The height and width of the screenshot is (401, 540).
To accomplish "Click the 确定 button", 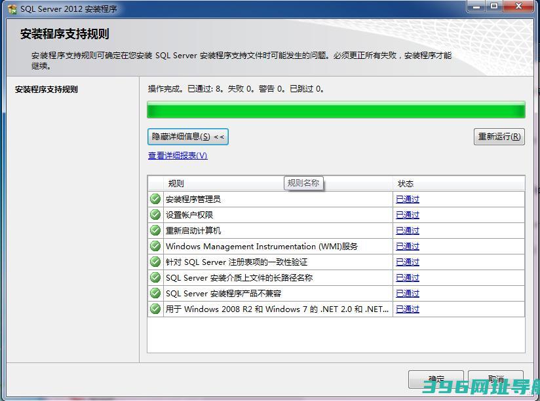I will coord(436,379).
